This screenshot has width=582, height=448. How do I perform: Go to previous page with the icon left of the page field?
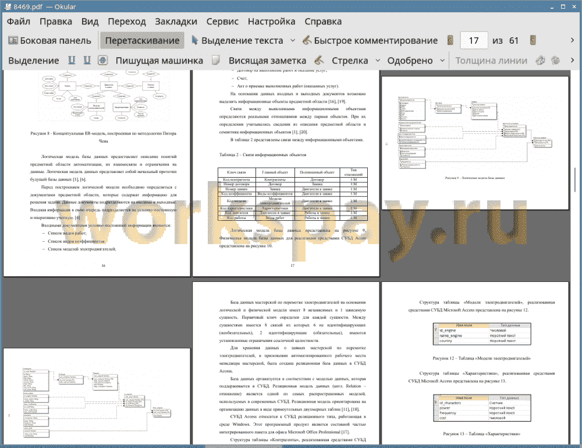[x=450, y=40]
